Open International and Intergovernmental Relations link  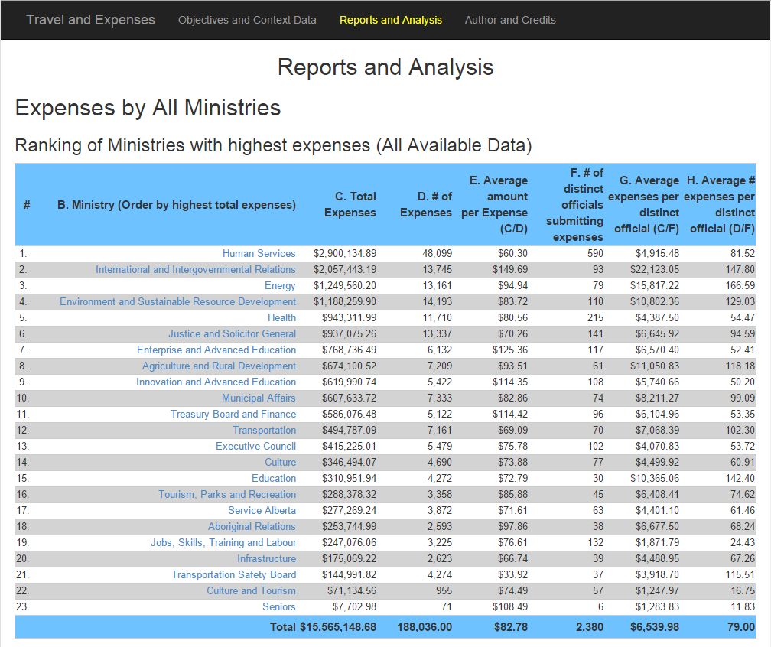point(196,270)
